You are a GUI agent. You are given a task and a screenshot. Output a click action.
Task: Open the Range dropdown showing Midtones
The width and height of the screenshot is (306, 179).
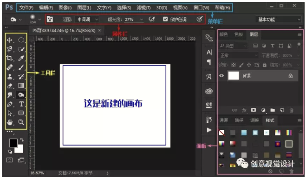point(87,20)
